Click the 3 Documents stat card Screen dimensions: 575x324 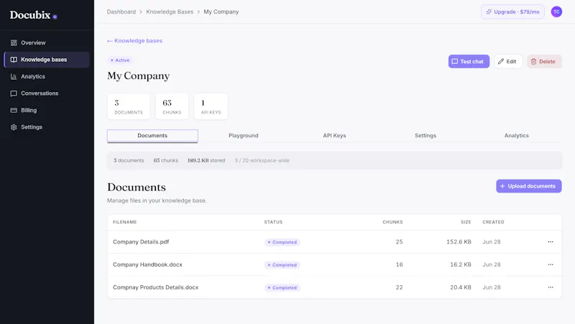click(129, 106)
